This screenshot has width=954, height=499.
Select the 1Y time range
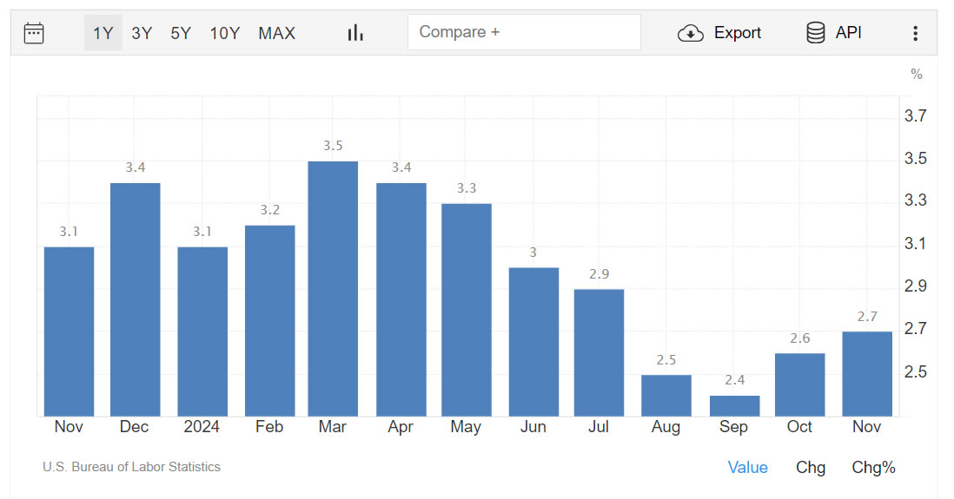point(103,33)
